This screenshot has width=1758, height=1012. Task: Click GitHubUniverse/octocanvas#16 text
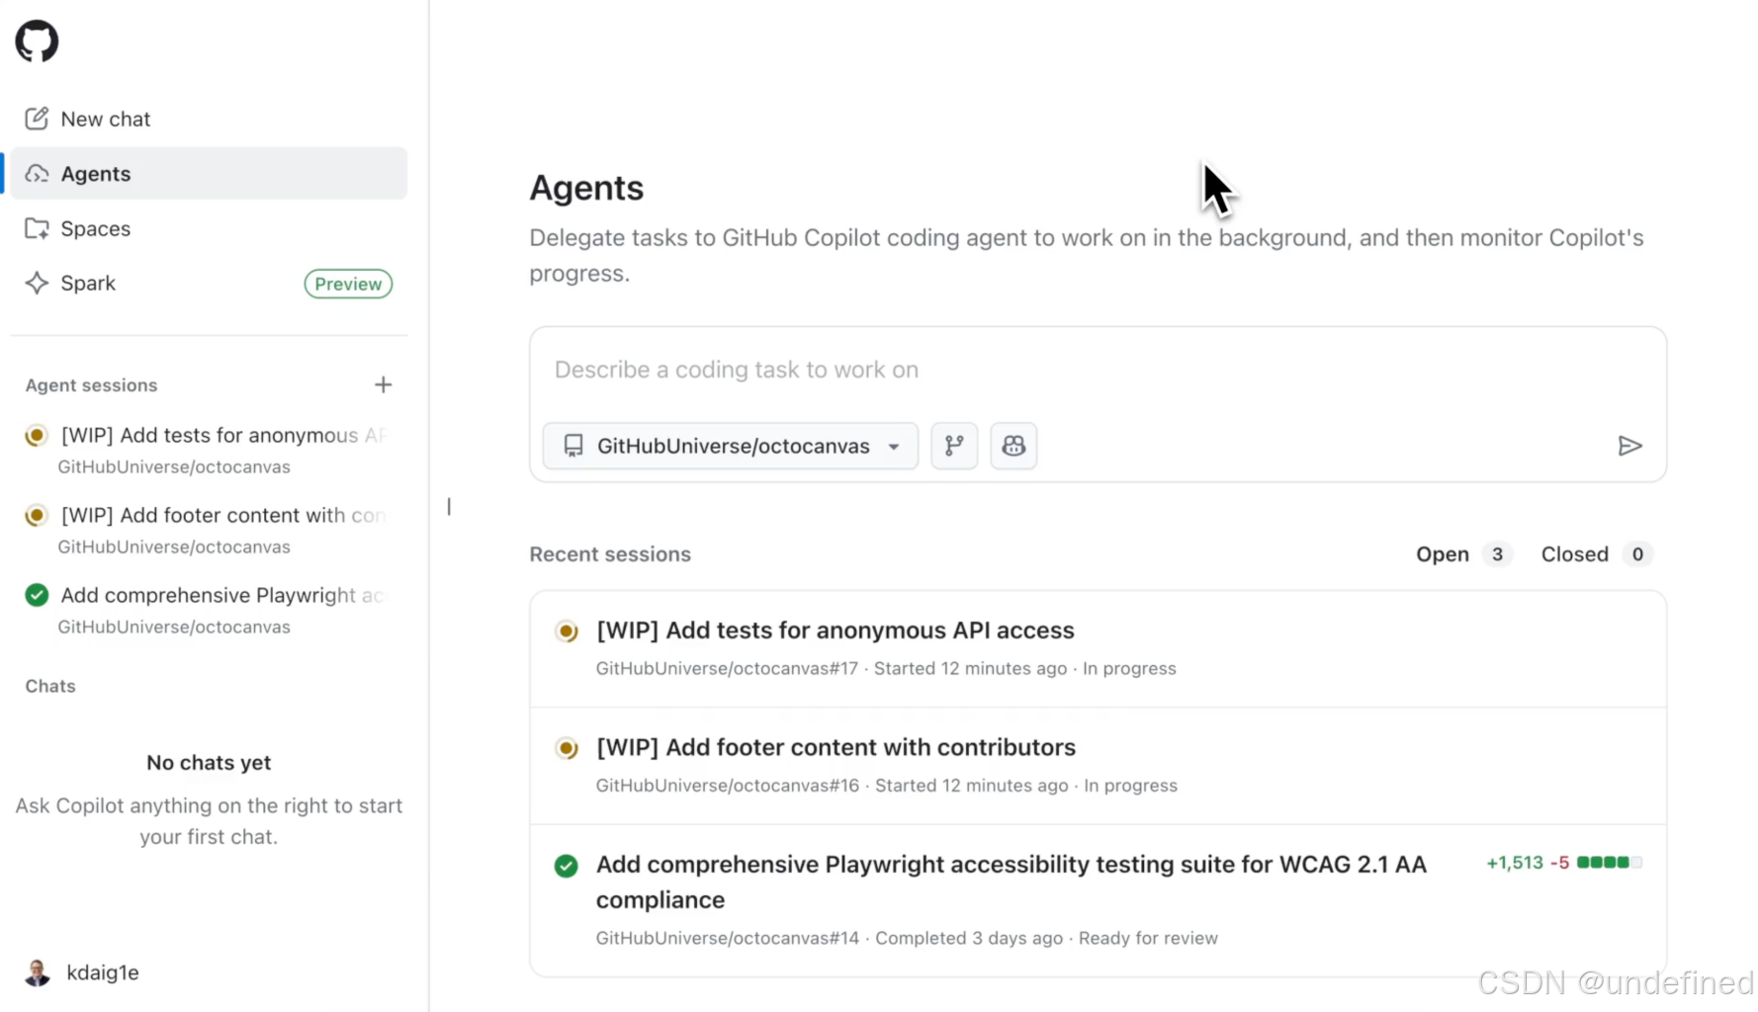(x=727, y=786)
